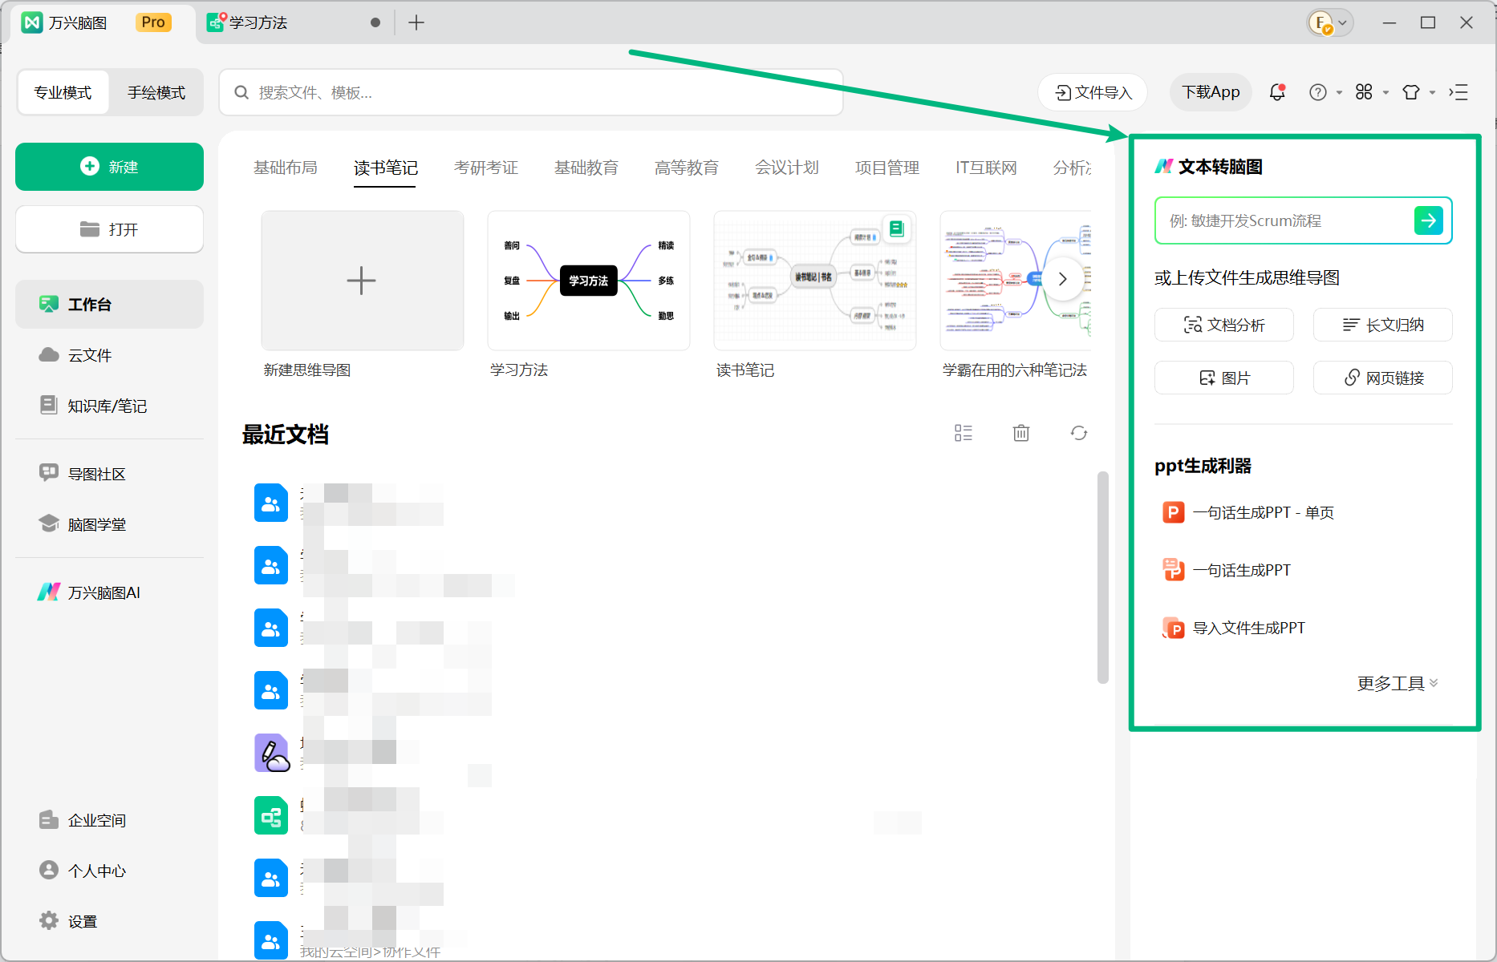Expand the skin dropdown arrow
Image resolution: width=1497 pixels, height=962 pixels.
coord(1432,93)
